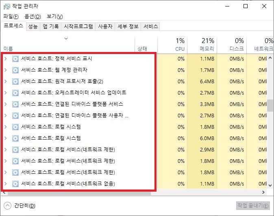Click horizontal scrollbar left arrow
The height and width of the screenshot is (216, 274).
point(4,192)
